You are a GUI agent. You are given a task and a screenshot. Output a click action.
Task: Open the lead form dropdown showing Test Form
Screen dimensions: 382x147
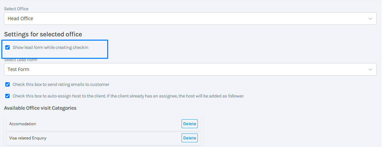pyautogui.click(x=190, y=69)
